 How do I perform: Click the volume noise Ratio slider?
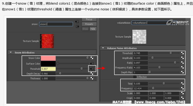point(165,63)
